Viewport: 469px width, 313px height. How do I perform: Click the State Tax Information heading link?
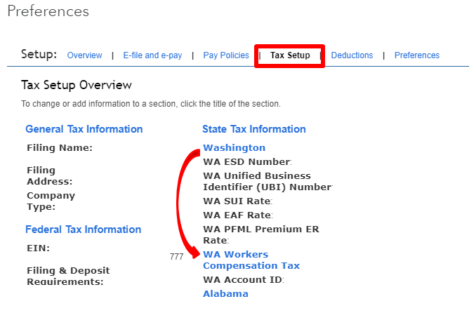tap(254, 129)
